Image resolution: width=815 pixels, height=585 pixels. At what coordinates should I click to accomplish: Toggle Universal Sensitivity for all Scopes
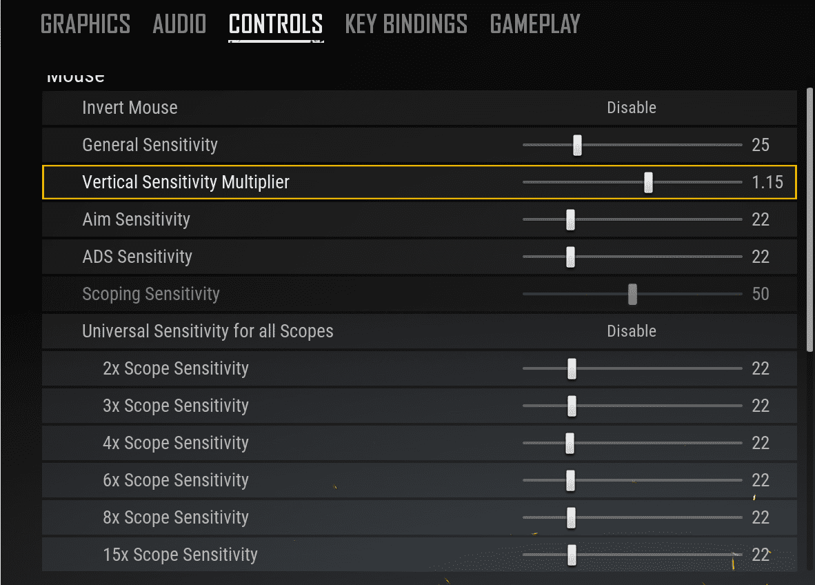[x=631, y=331]
